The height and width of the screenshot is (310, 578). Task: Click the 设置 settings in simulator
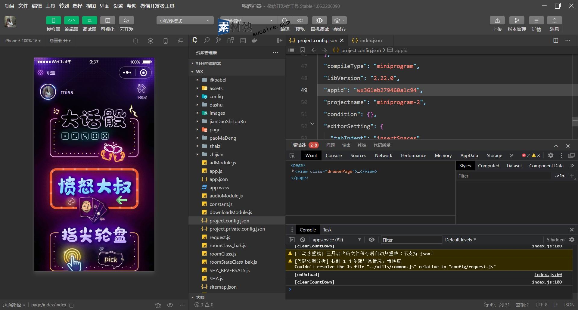pos(46,73)
